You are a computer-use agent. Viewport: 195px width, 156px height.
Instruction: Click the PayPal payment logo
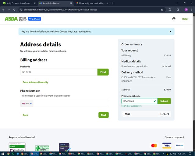pyautogui.click(x=179, y=145)
